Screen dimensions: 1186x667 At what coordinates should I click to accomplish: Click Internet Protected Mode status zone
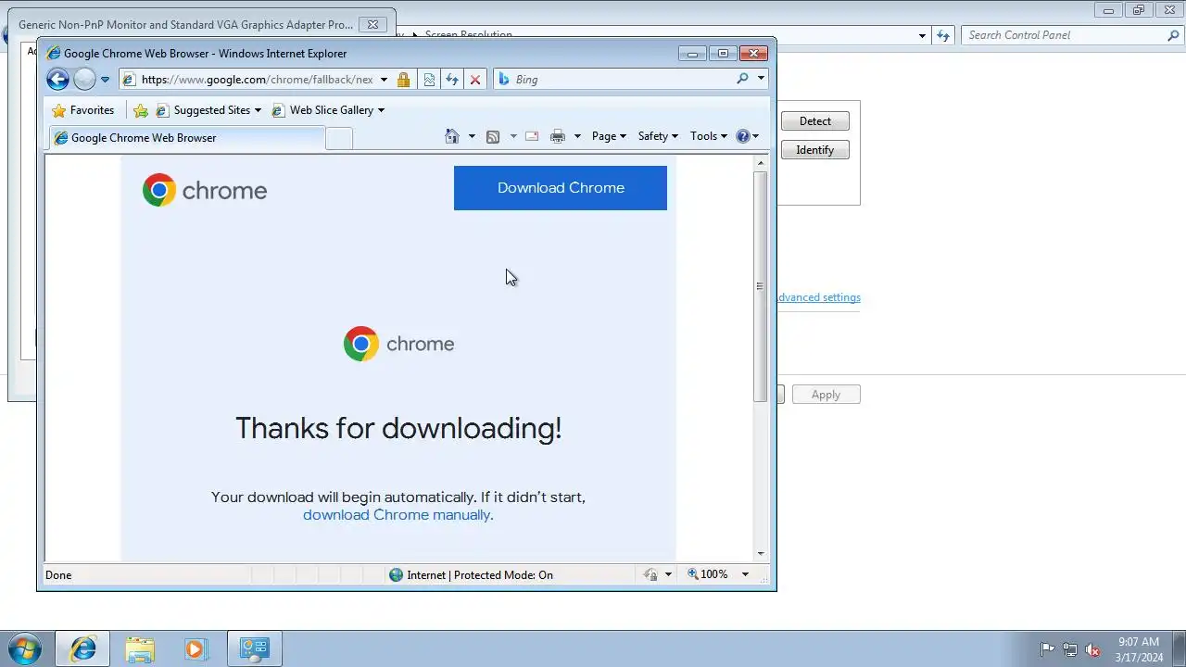(x=472, y=575)
